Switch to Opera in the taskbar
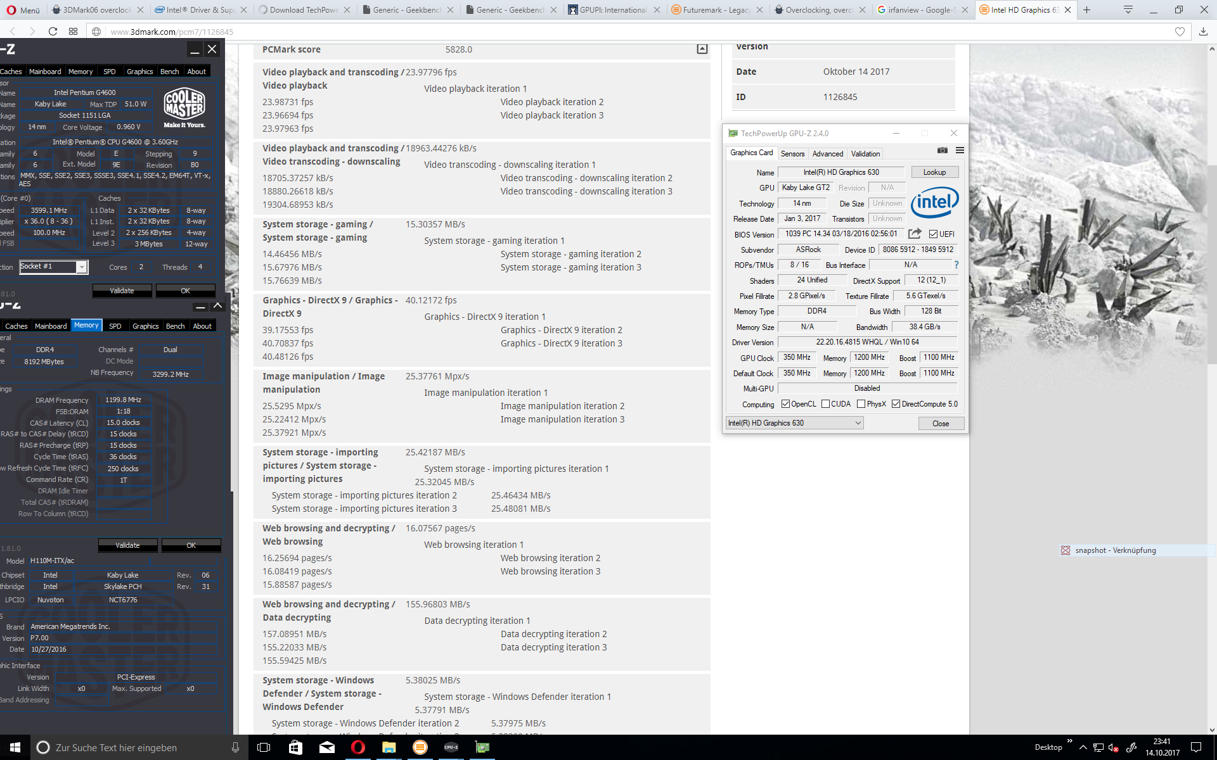 358,747
